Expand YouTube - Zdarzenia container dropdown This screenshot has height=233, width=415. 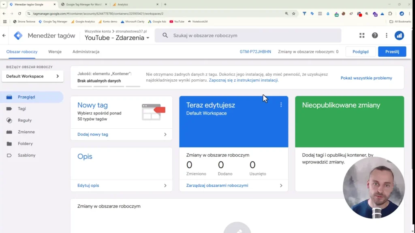tap(148, 38)
